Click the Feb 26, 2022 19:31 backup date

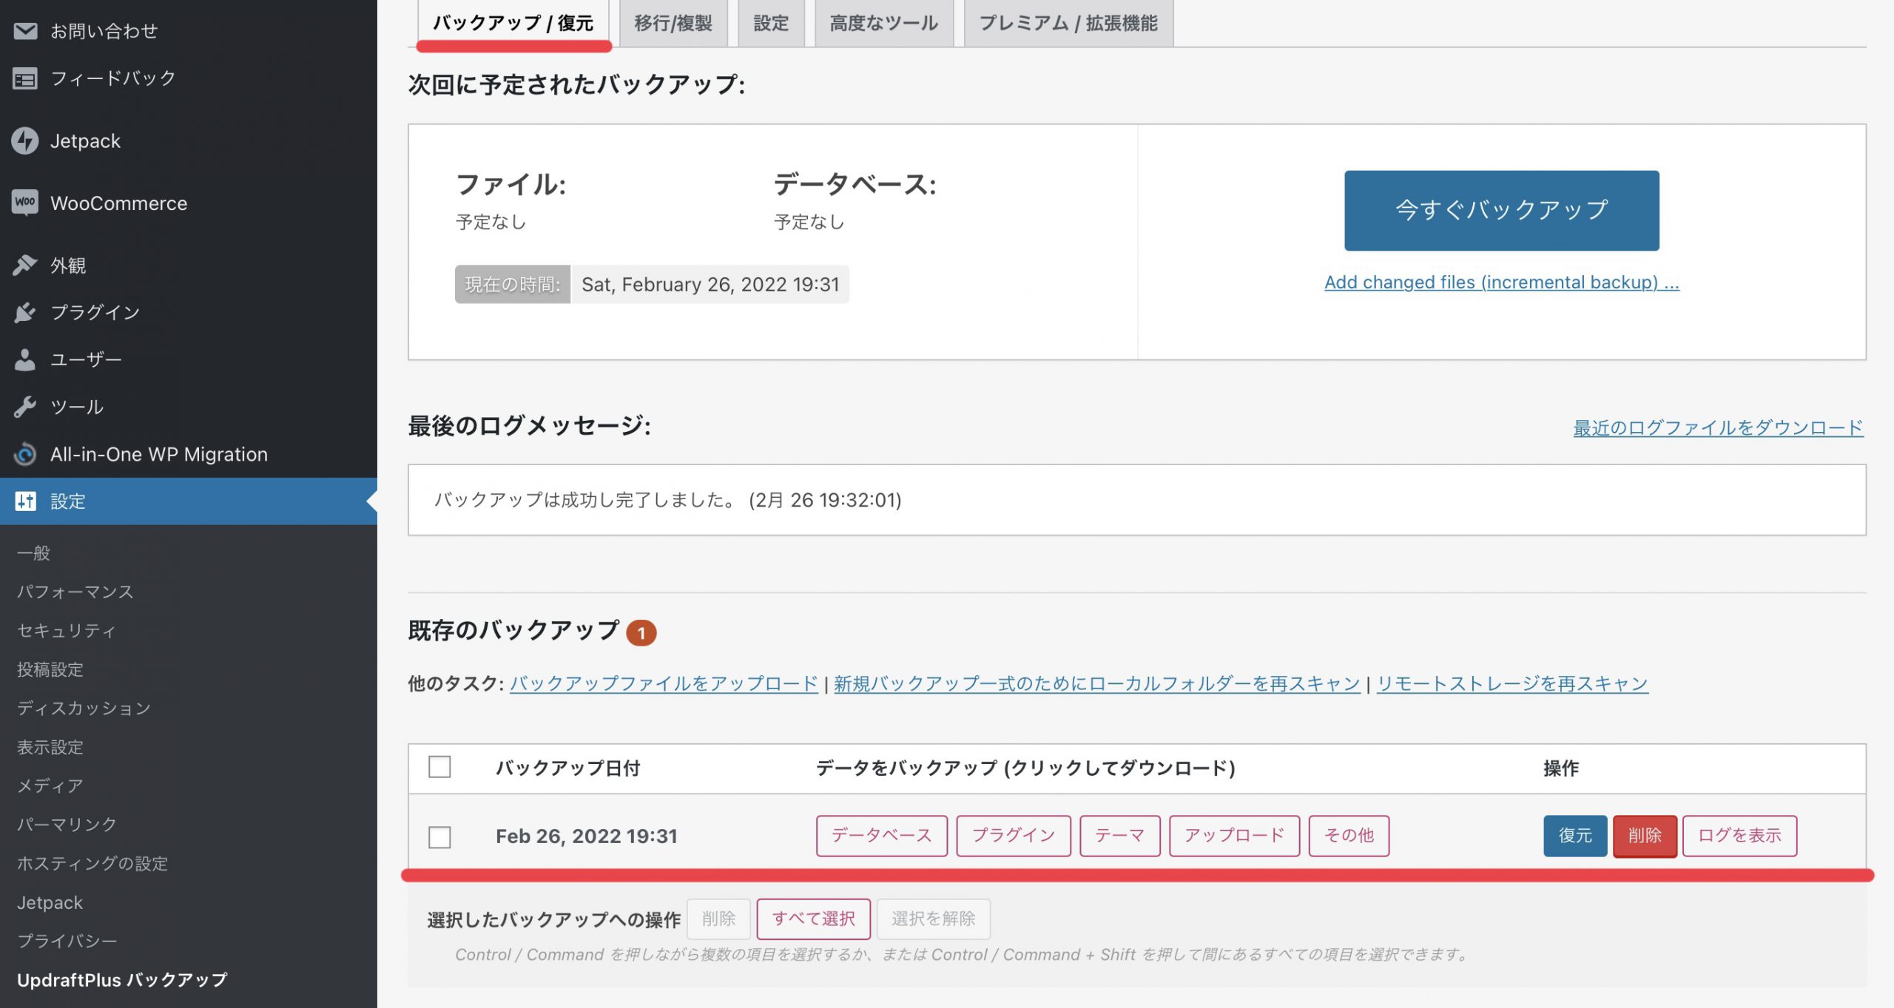(587, 836)
